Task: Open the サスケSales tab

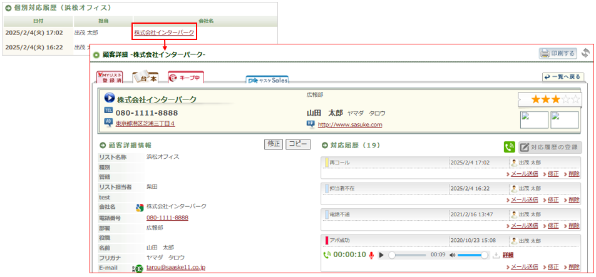Action: [267, 79]
